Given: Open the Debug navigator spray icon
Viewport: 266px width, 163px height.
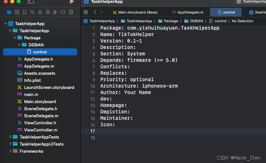Looking at the screenshot, I should click(x=55, y=12).
